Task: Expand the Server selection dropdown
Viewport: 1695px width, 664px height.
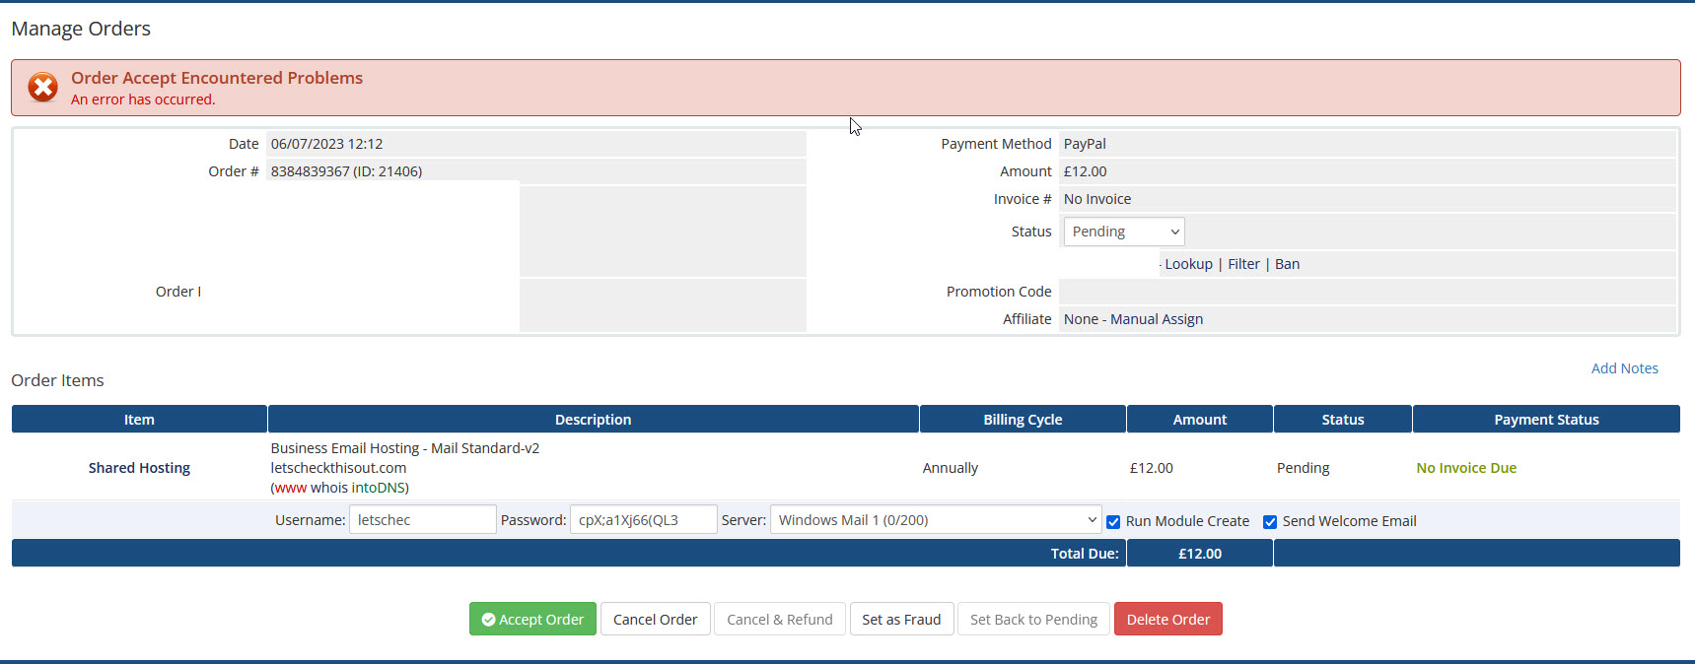Action: 935,520
